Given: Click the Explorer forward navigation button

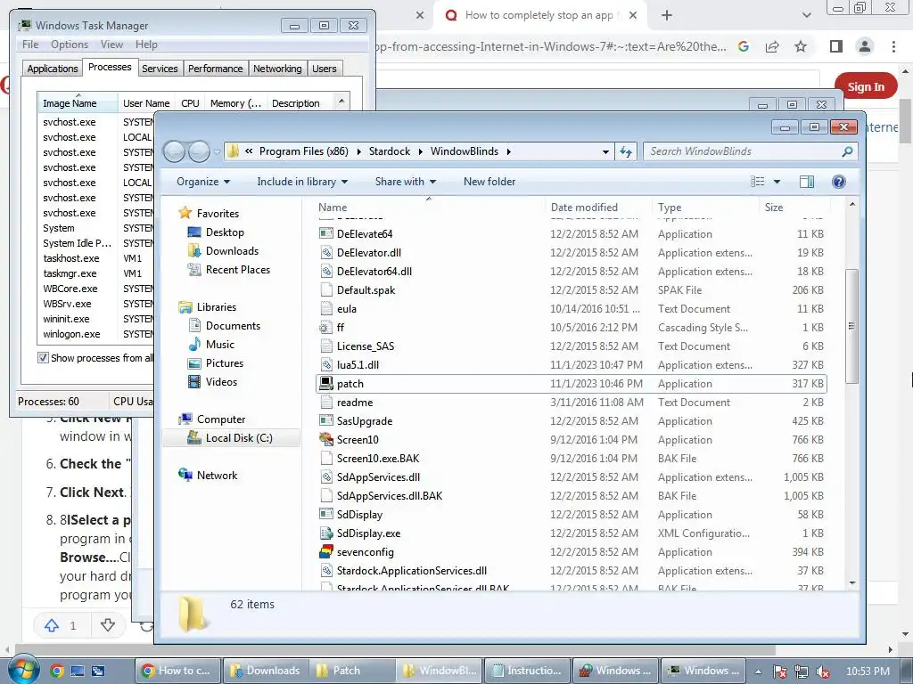Looking at the screenshot, I should point(199,151).
